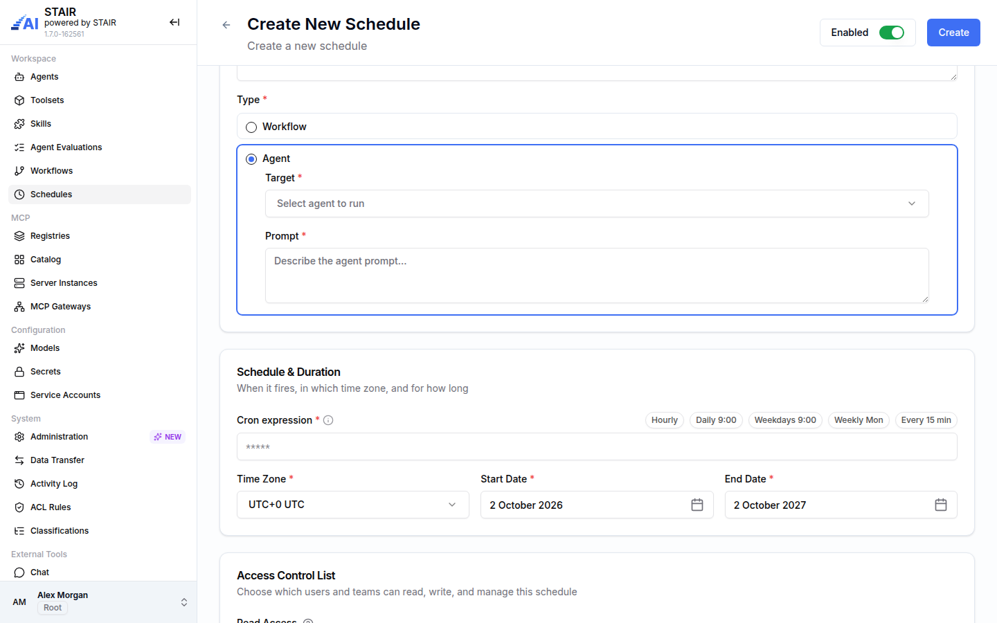Click the Start Date field 2 October 2026
Viewport: 997px width, 623px height.
597,505
